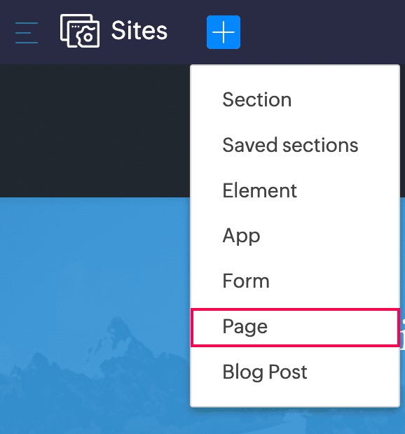
Task: Choose Blog Post from the menu
Action: [295, 372]
